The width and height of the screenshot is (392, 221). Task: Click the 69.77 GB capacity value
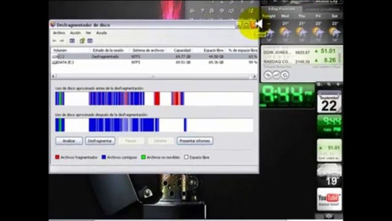[183, 57]
